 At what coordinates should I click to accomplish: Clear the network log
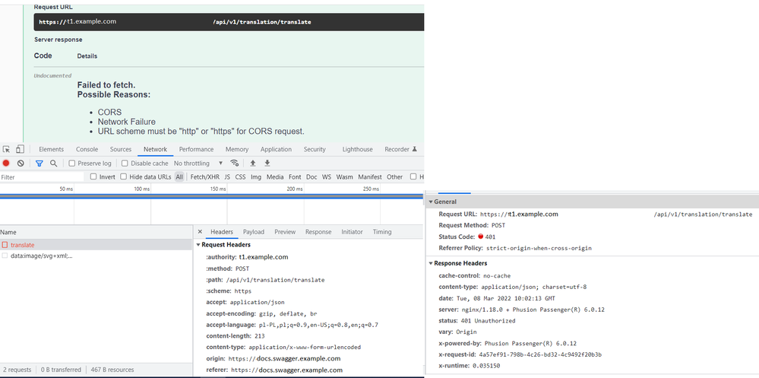[21, 164]
